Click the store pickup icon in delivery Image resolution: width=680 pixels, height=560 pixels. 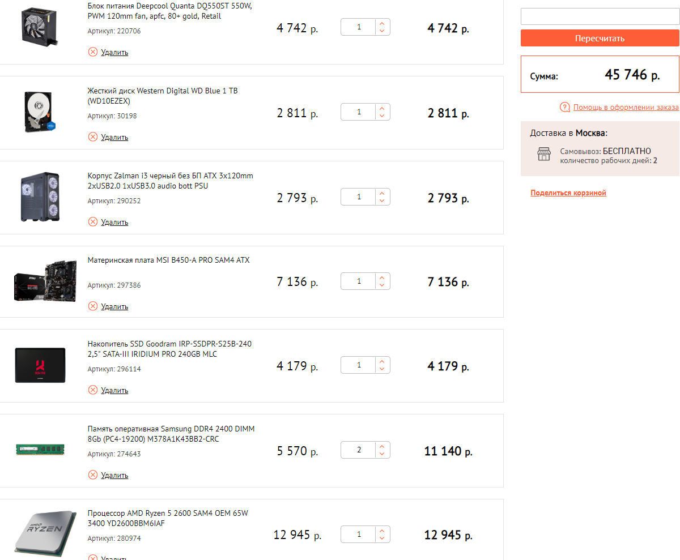click(x=544, y=154)
